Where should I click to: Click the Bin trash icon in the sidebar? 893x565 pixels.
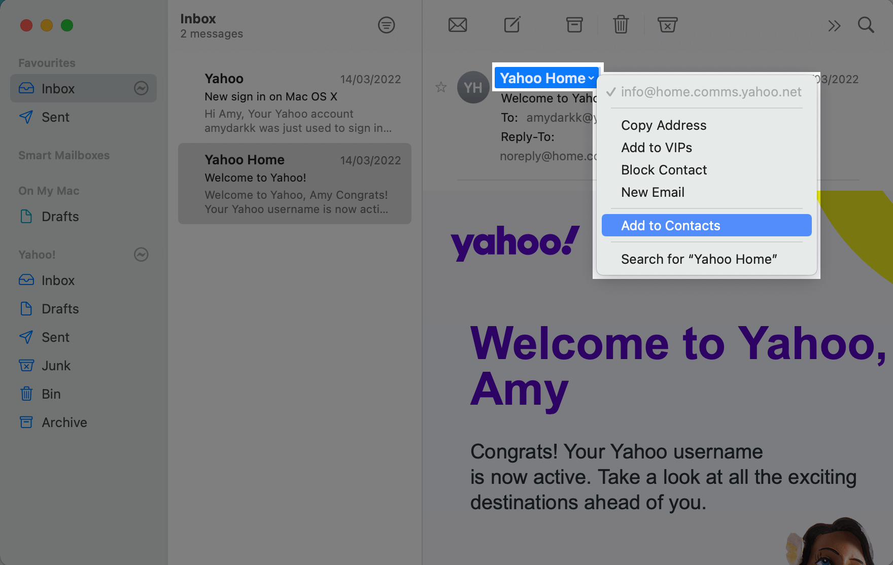click(x=26, y=394)
